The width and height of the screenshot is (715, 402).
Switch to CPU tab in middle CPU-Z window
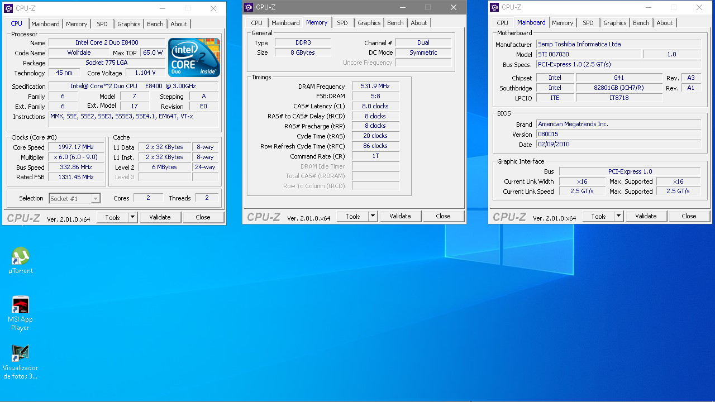point(257,23)
